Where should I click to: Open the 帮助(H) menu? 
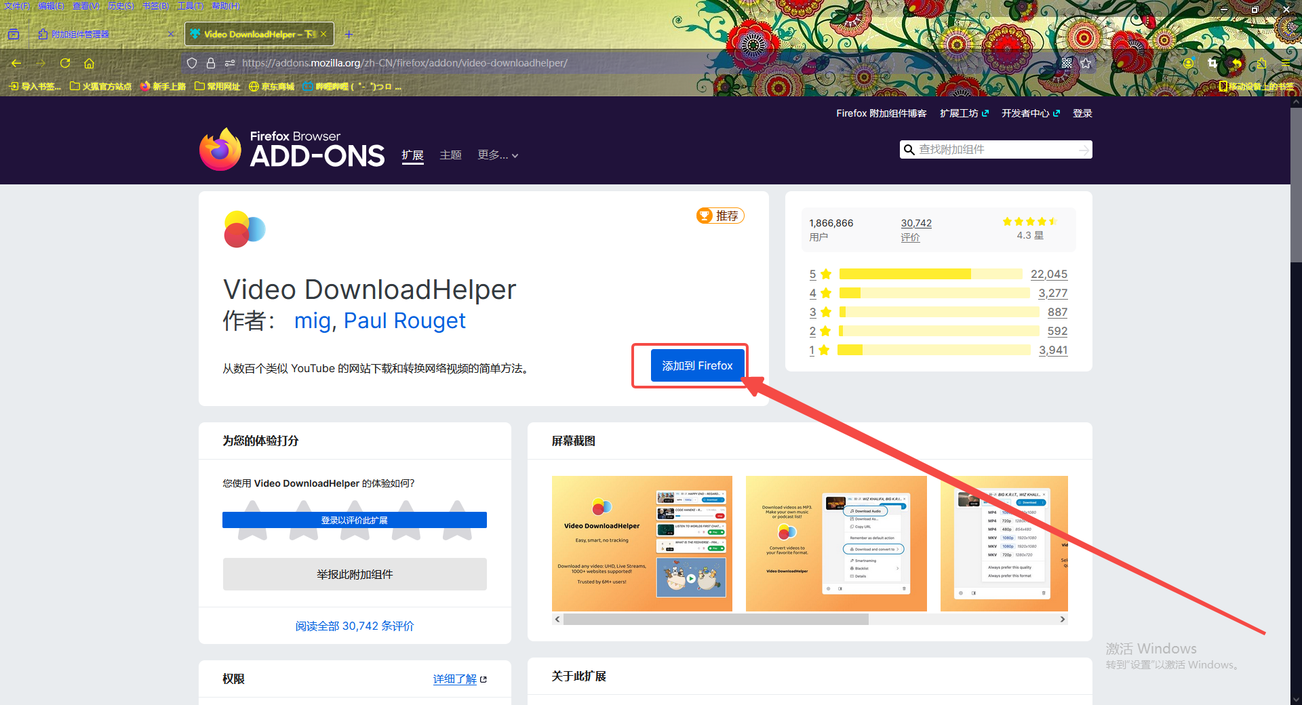pos(226,6)
